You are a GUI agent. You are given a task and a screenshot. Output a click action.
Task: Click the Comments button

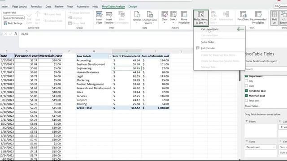coord(281,6)
